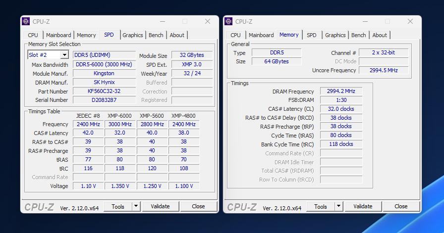Open Graphics tab in right window
Viewport: 444px width, 233px height.
335,35
